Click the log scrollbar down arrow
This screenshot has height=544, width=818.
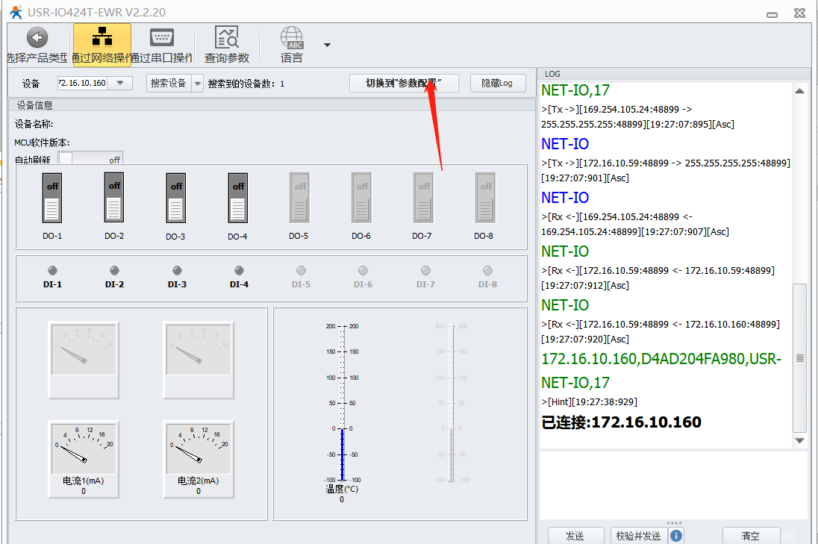coord(799,441)
